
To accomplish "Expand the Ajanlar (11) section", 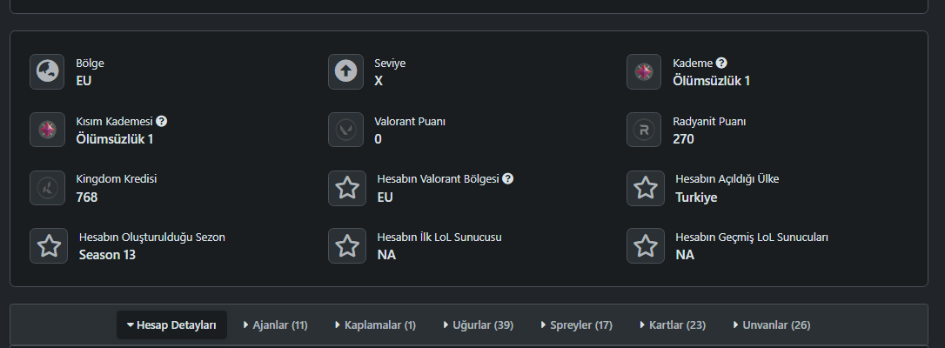I will click(x=276, y=325).
